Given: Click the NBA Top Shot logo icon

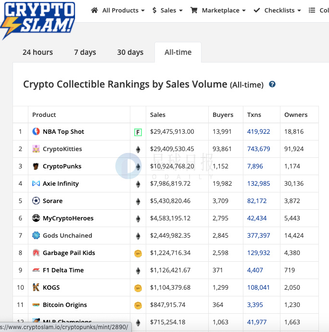Looking at the screenshot, I should (36, 131).
